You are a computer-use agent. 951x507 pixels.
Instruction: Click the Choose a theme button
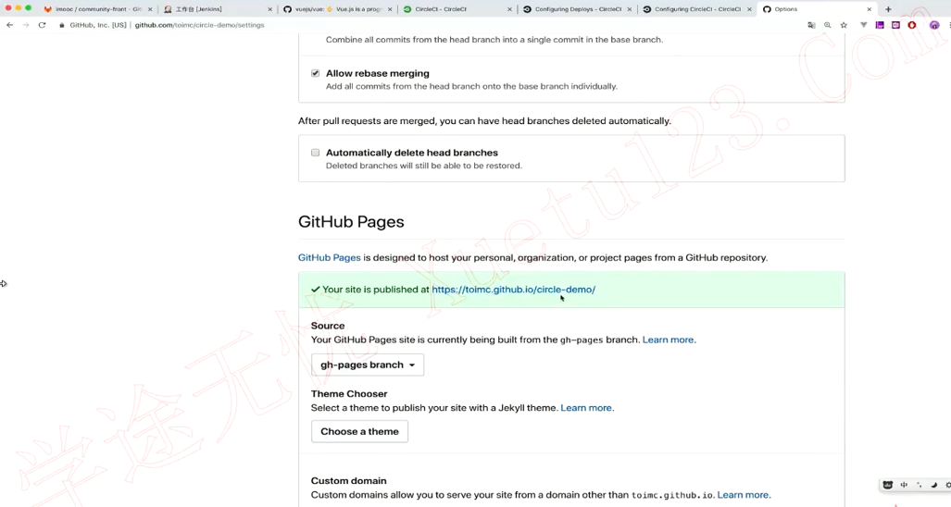coord(359,431)
